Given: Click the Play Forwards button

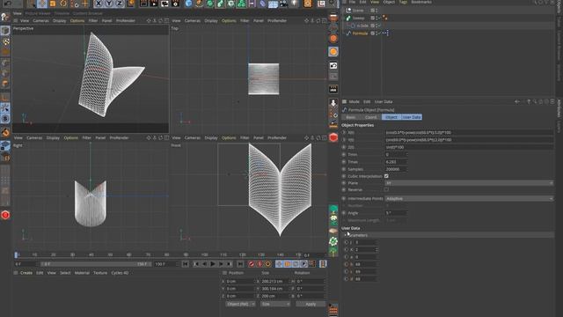Looking at the screenshot, I should [213, 264].
